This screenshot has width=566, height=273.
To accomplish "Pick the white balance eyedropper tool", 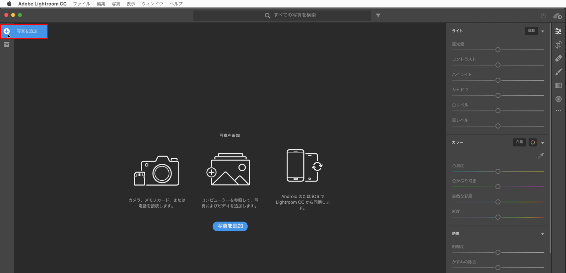I will [x=541, y=156].
